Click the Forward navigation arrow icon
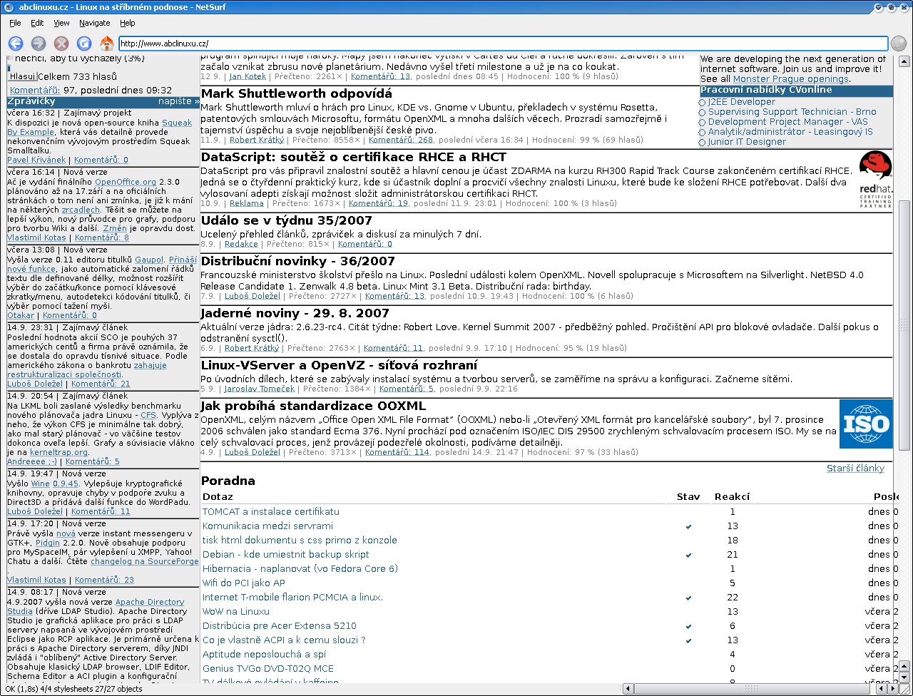The image size is (913, 696). click(39, 43)
